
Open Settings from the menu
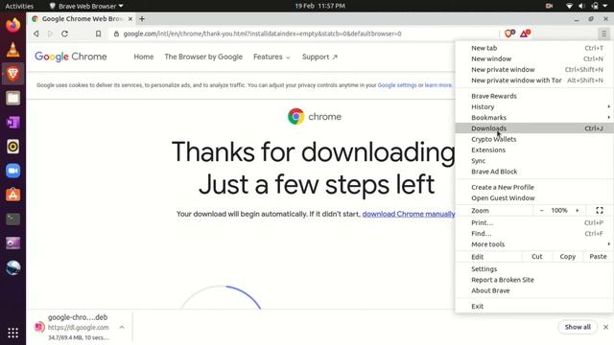[x=534, y=269]
